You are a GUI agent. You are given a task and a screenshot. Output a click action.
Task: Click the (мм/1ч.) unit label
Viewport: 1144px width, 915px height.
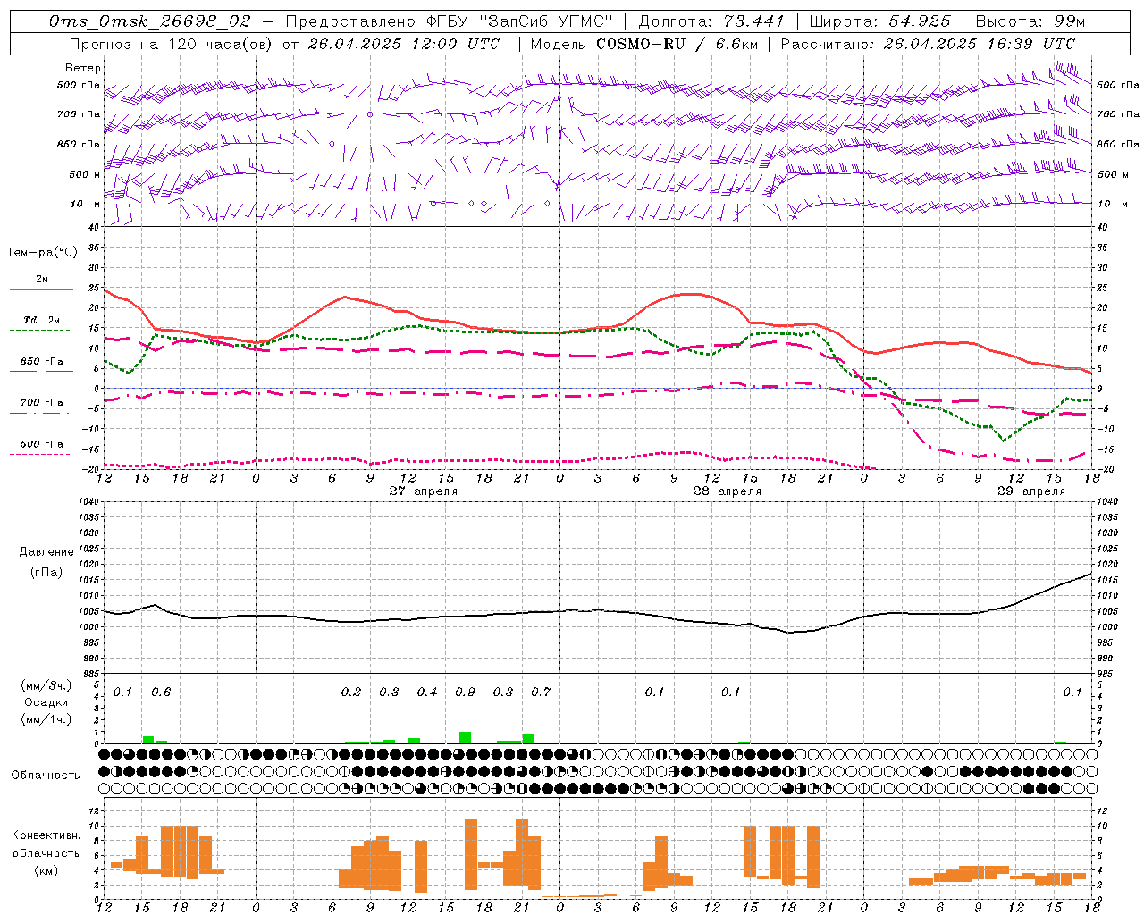[x=46, y=719]
